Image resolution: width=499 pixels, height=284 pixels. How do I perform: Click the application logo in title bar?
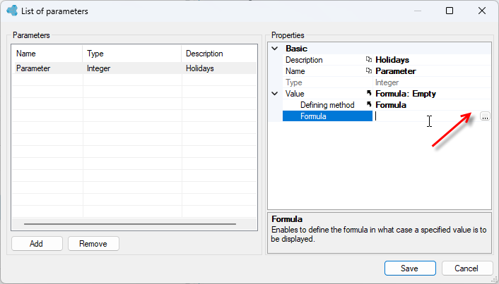coord(12,11)
